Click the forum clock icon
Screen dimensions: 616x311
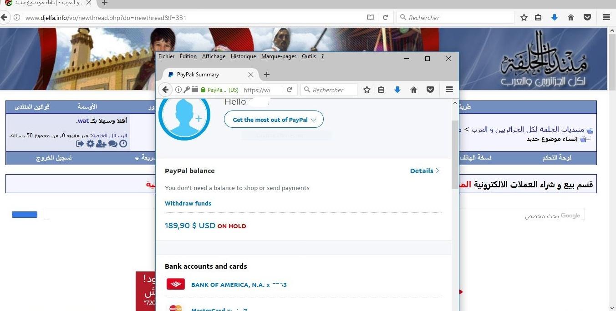click(x=123, y=144)
